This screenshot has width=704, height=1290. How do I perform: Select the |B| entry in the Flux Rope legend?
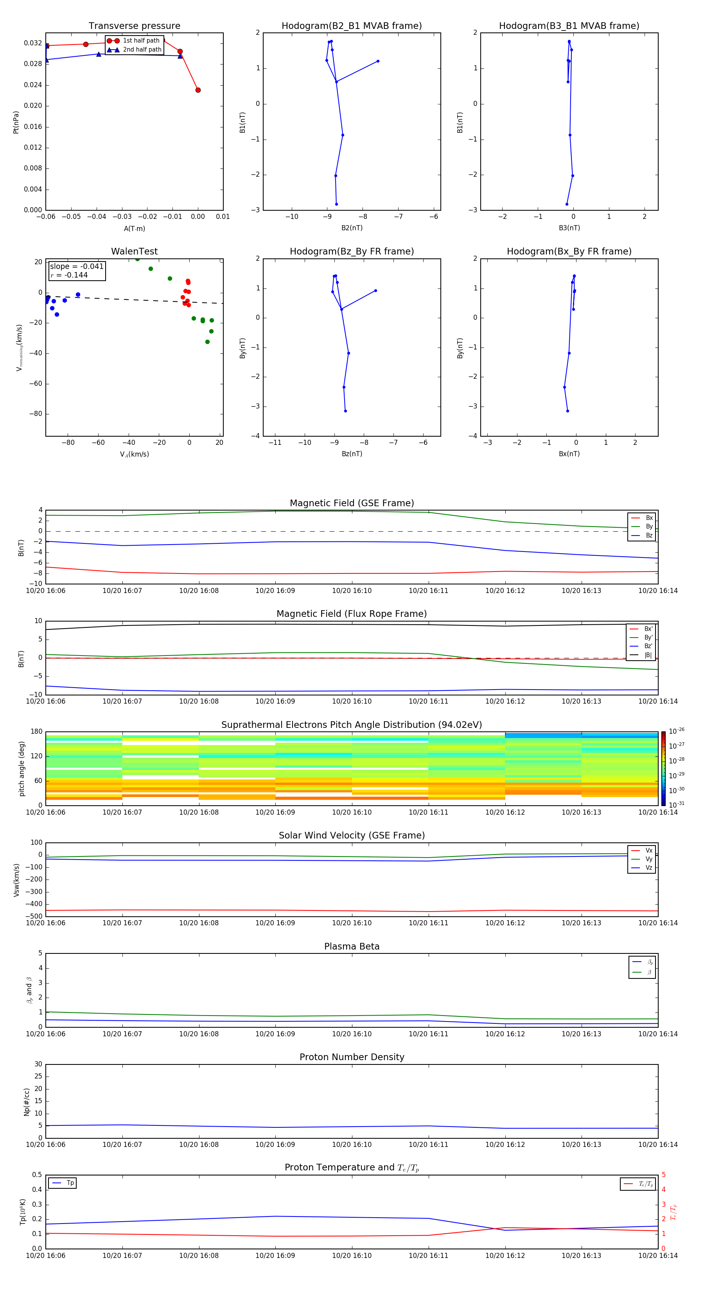tap(641, 656)
